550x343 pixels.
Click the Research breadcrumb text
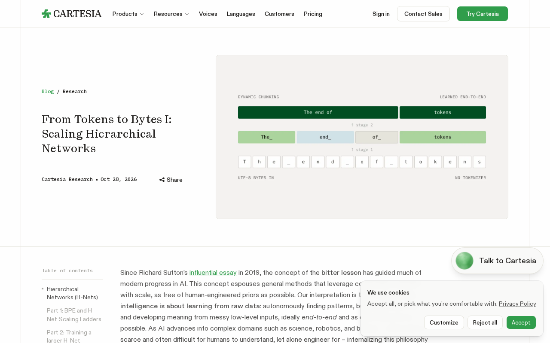click(x=75, y=91)
